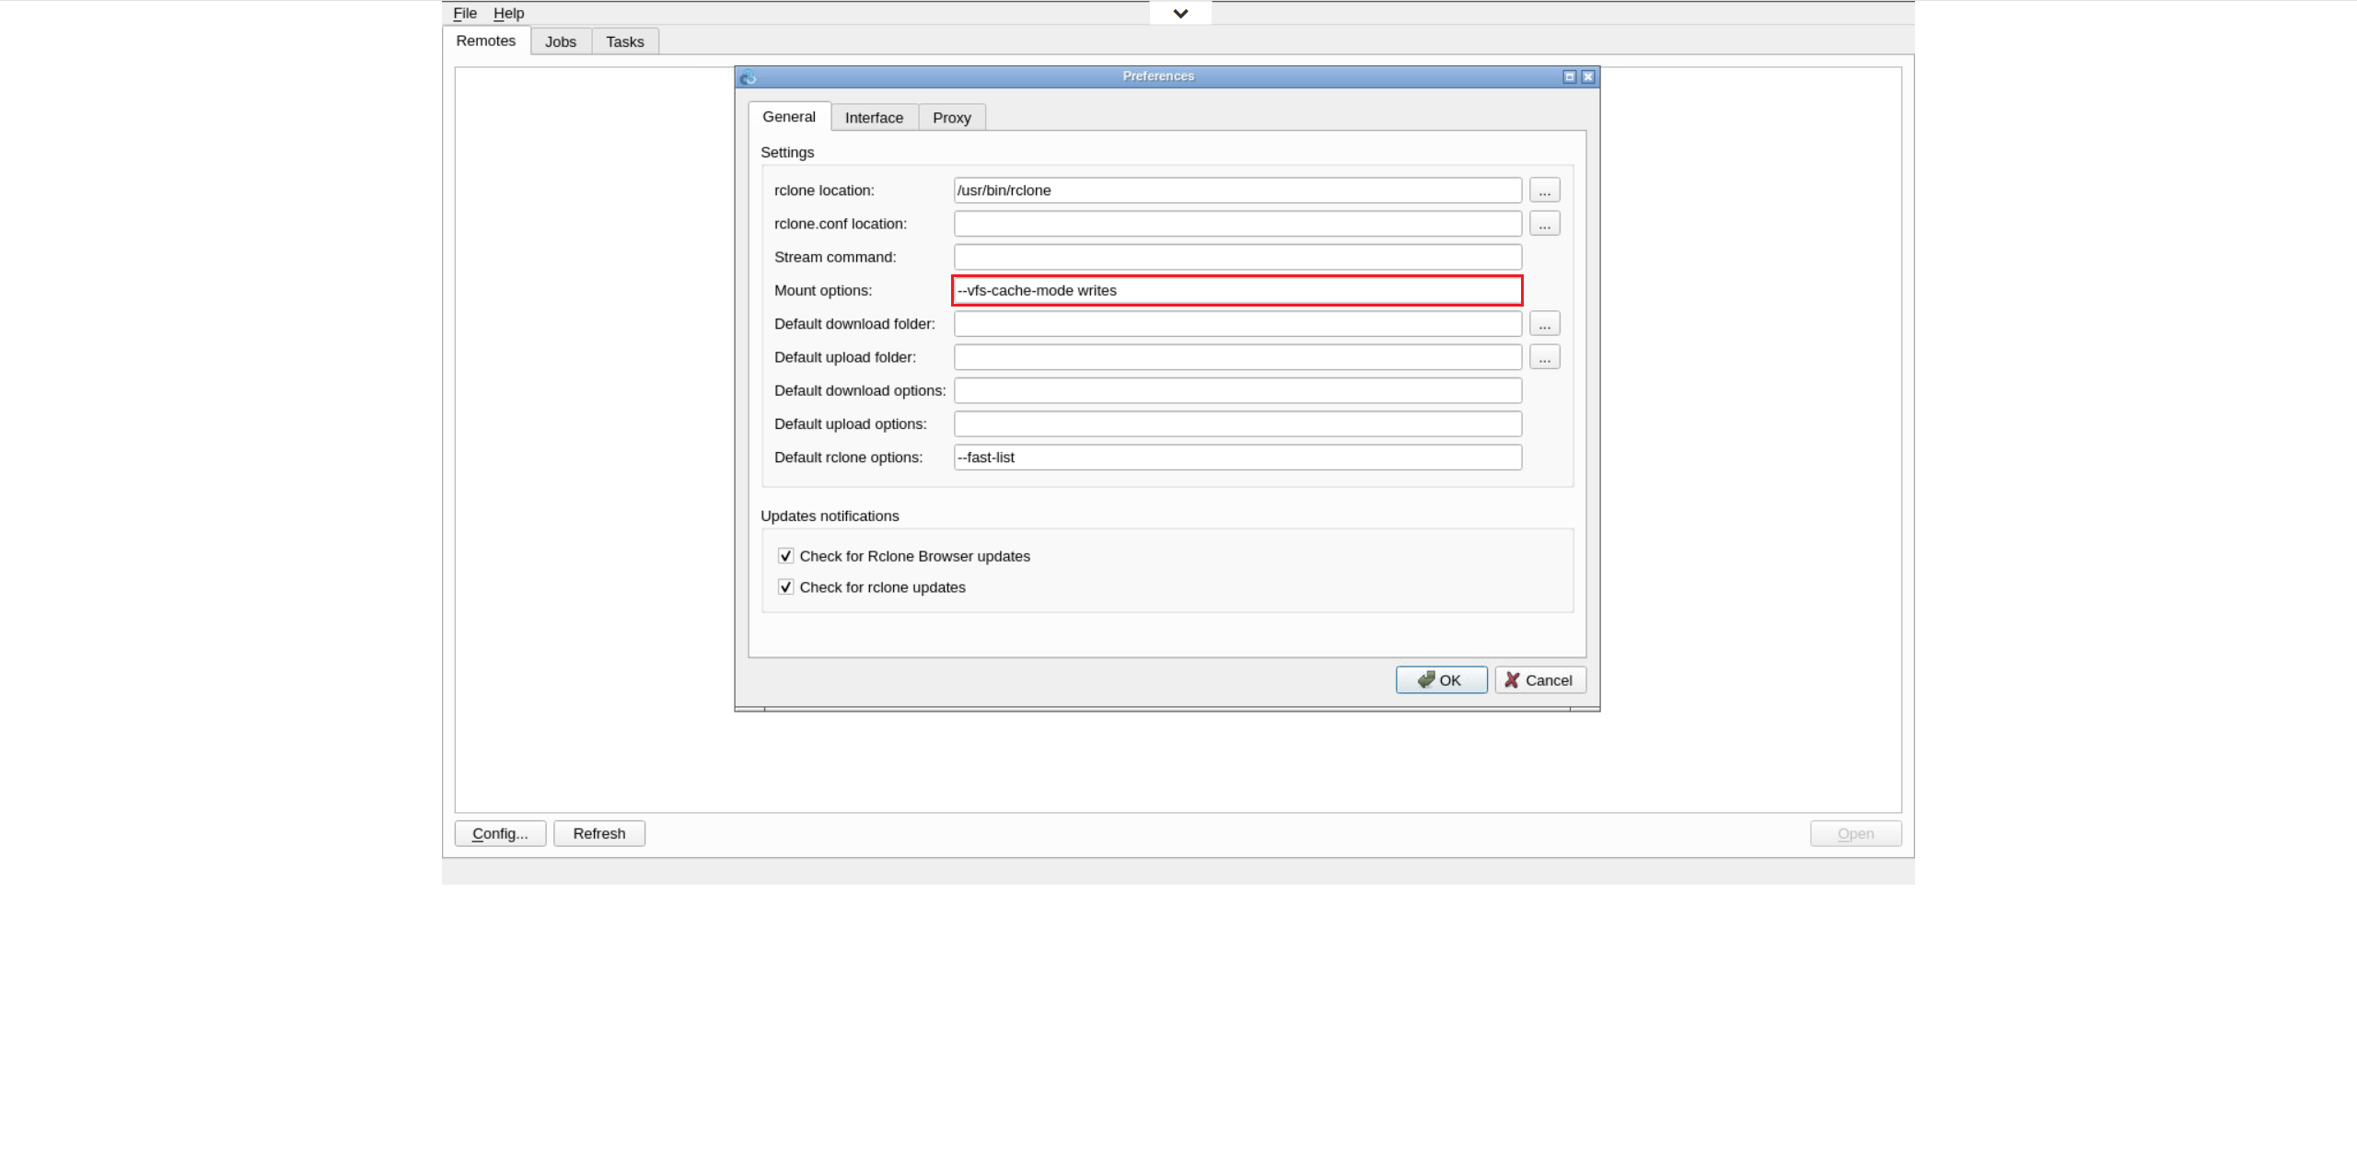2357x1171 pixels.
Task: Toggle Check for Rclone Browser updates
Action: point(785,556)
